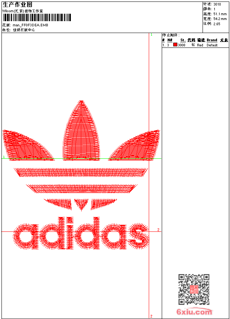Click the second horizontal stripe of the logo
230x319 pixels.
pyautogui.click(x=82, y=189)
